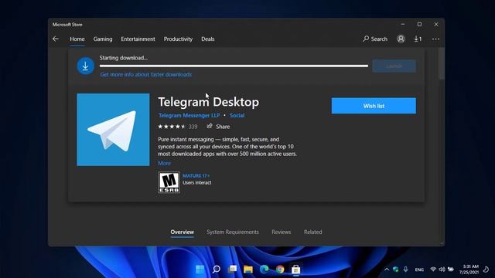Open taskbar Search magnifier
Image resolution: width=495 pixels, height=278 pixels.
(217, 270)
